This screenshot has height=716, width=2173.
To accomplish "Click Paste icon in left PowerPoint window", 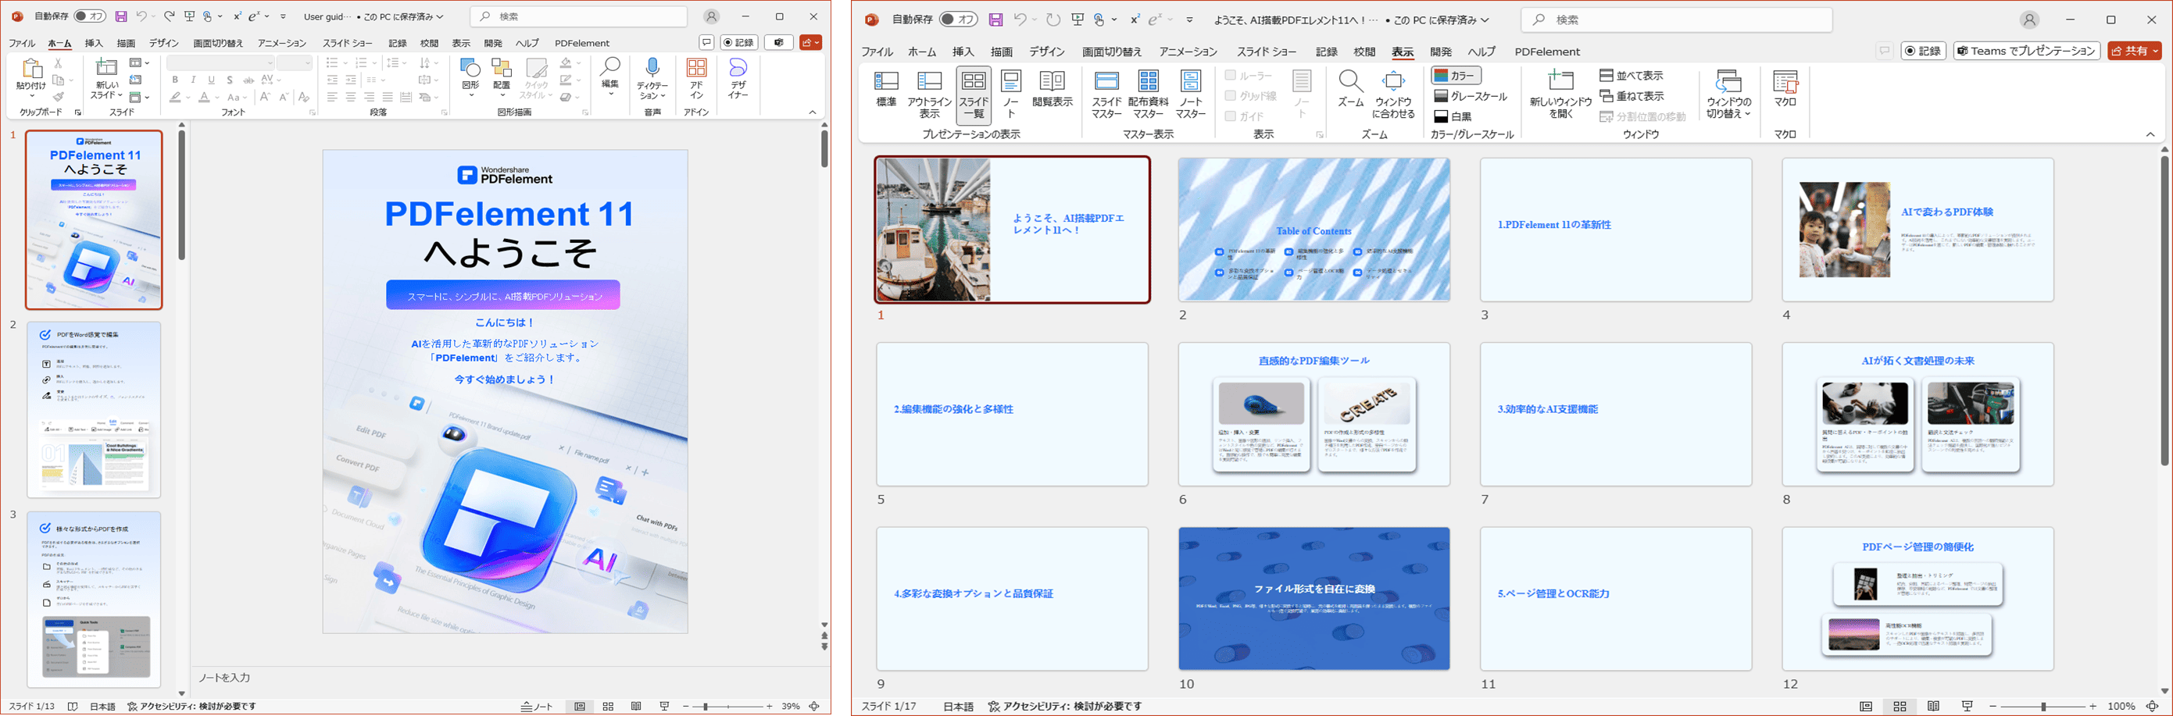I will [x=31, y=69].
